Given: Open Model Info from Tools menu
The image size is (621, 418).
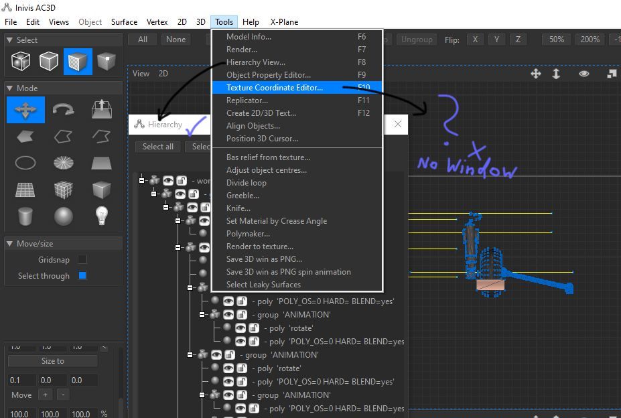Looking at the screenshot, I should (x=297, y=37).
